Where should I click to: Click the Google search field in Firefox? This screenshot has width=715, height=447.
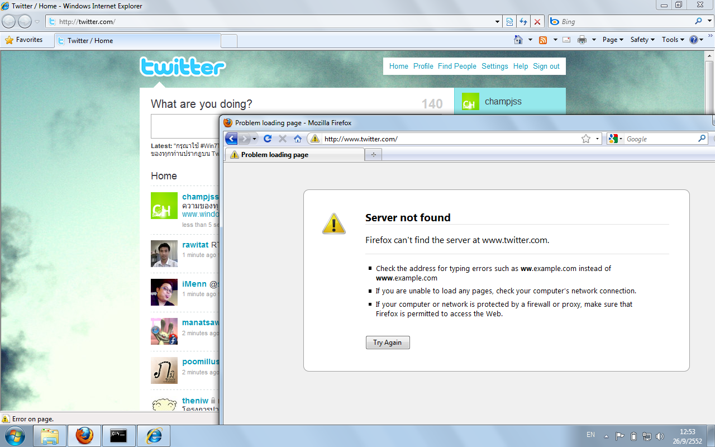pos(661,139)
